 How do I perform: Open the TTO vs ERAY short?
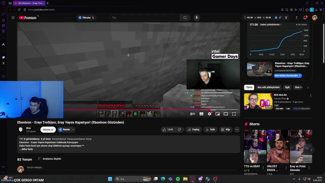coord(255,147)
